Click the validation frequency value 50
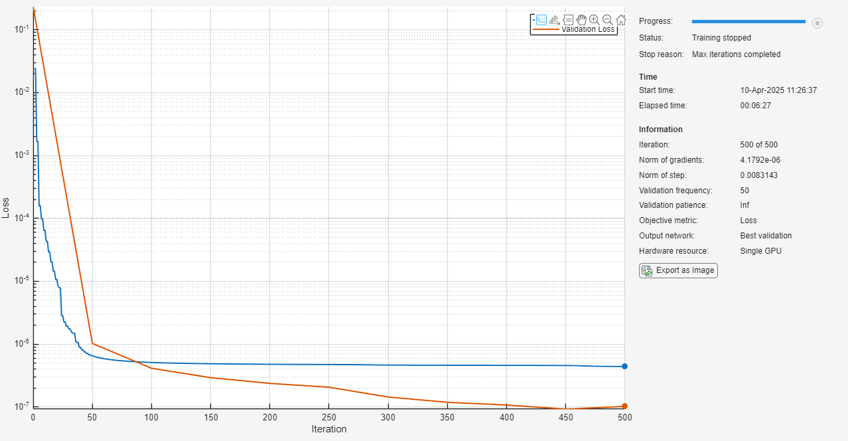Viewport: 848px width, 441px height. point(745,191)
